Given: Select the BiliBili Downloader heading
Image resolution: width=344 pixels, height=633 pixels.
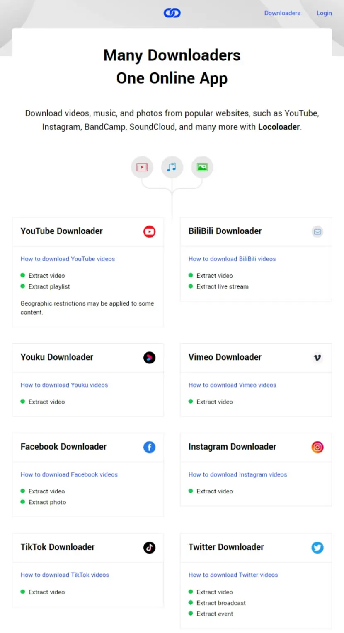Looking at the screenshot, I should coord(225,231).
